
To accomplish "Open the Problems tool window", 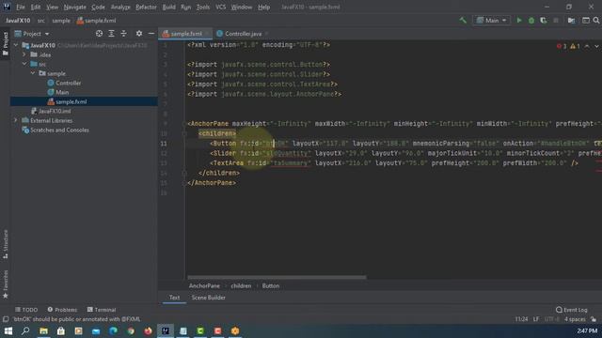I will (62, 310).
